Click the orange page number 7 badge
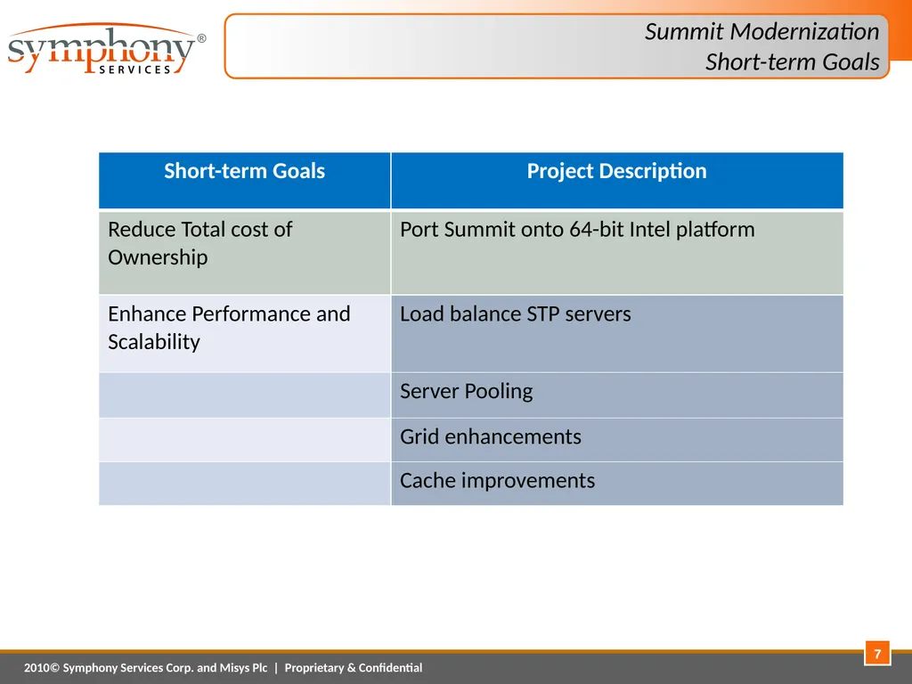Screen dimensions: 912x684 [877, 654]
